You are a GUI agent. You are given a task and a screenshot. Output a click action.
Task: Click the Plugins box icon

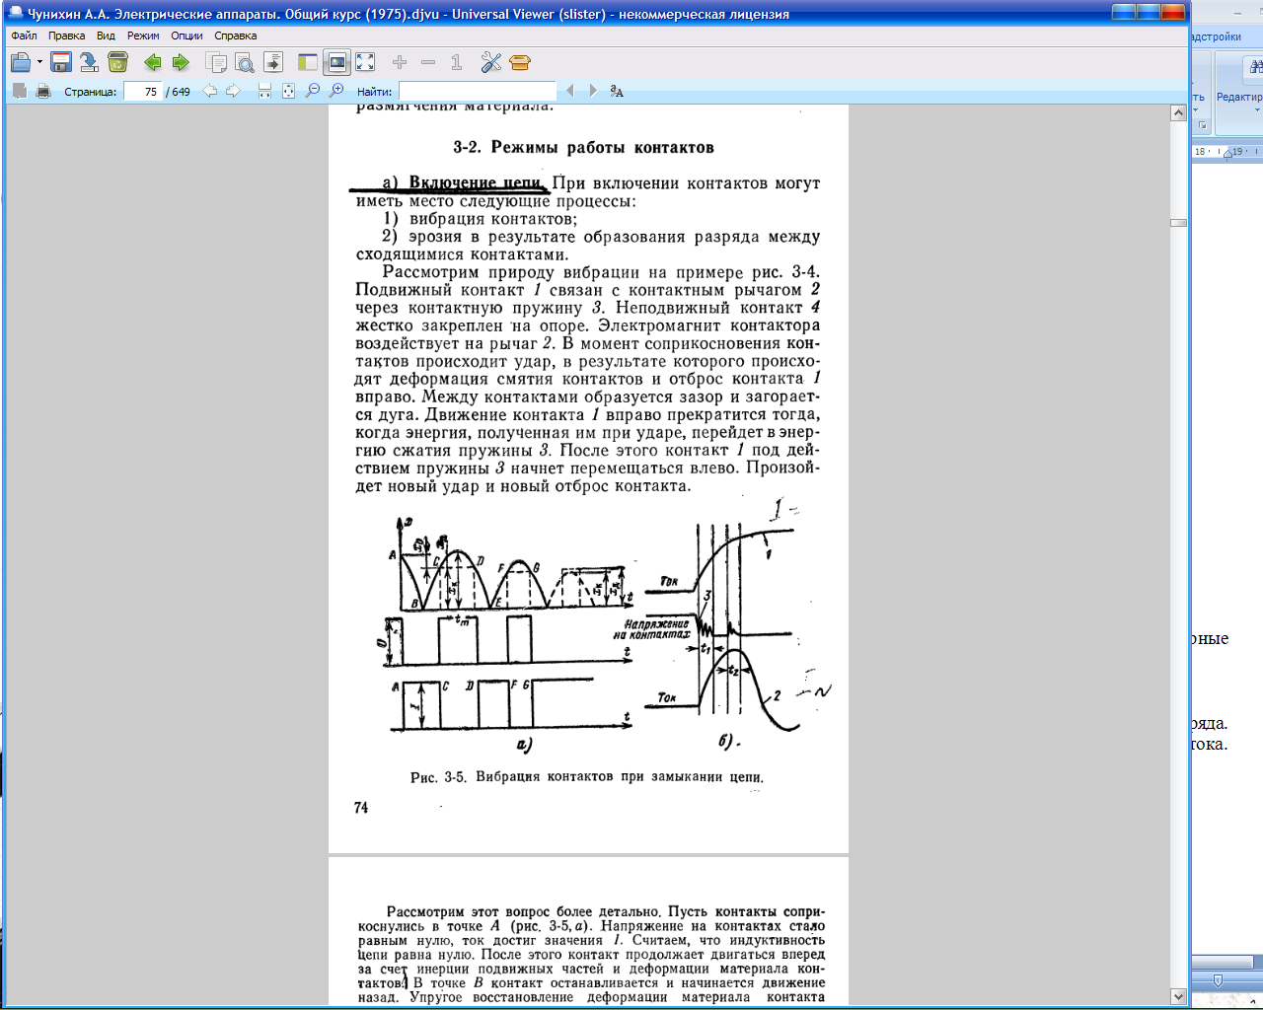(520, 62)
